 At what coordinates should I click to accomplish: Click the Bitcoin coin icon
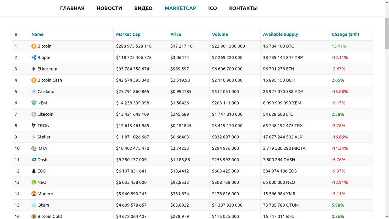point(34,46)
